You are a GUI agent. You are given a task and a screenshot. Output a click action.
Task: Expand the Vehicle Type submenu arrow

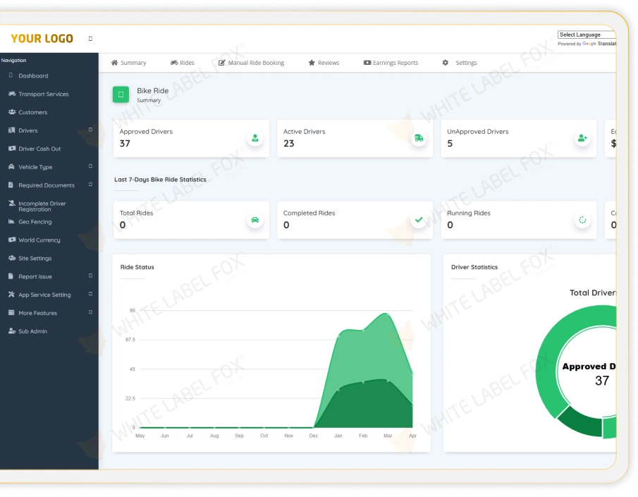(x=90, y=166)
